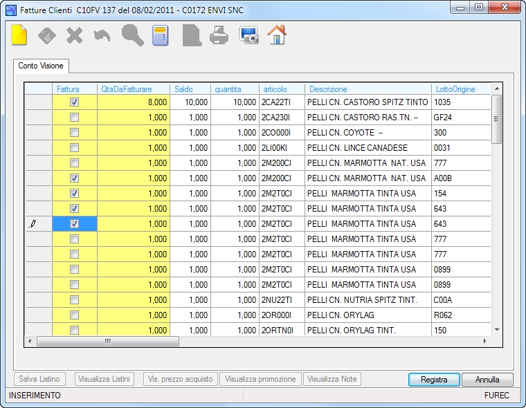Check Fattura for PELLI CN. COYOTE row
This screenshot has width=526, height=408.
coord(75,132)
